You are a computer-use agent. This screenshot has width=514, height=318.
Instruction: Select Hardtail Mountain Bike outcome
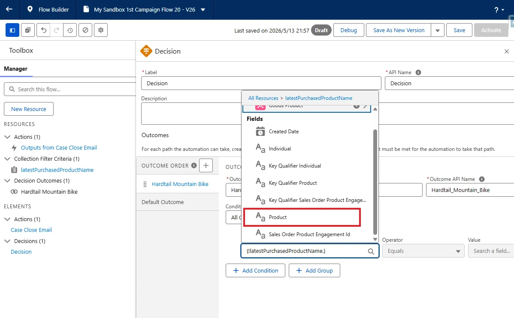180,184
